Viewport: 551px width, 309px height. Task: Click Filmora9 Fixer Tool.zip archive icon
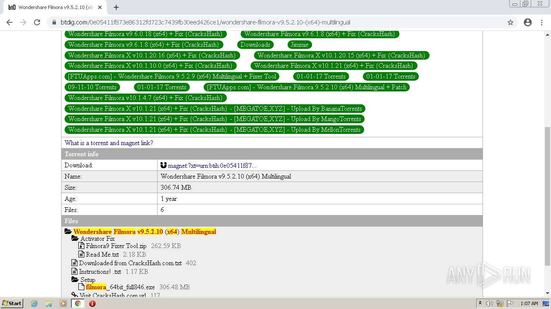pyautogui.click(x=81, y=246)
